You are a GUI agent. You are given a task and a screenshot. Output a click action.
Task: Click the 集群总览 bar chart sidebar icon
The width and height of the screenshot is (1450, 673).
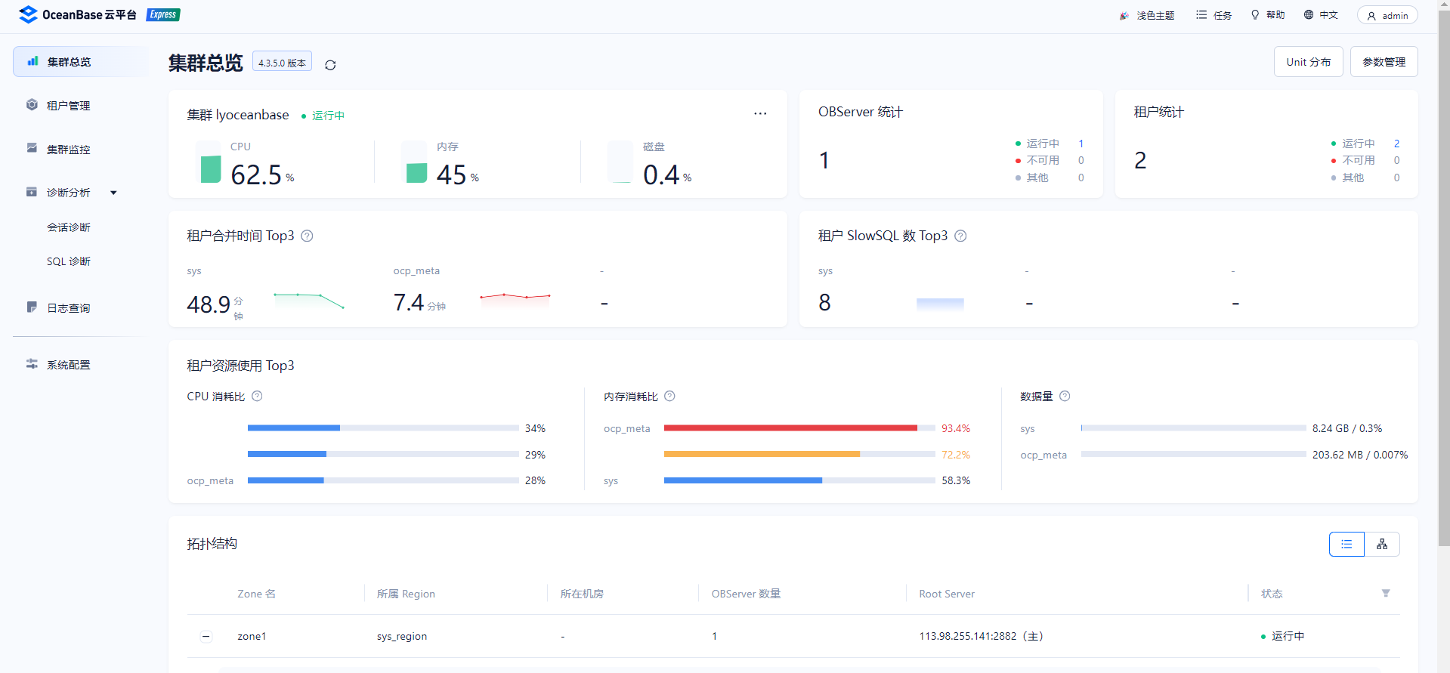[33, 61]
